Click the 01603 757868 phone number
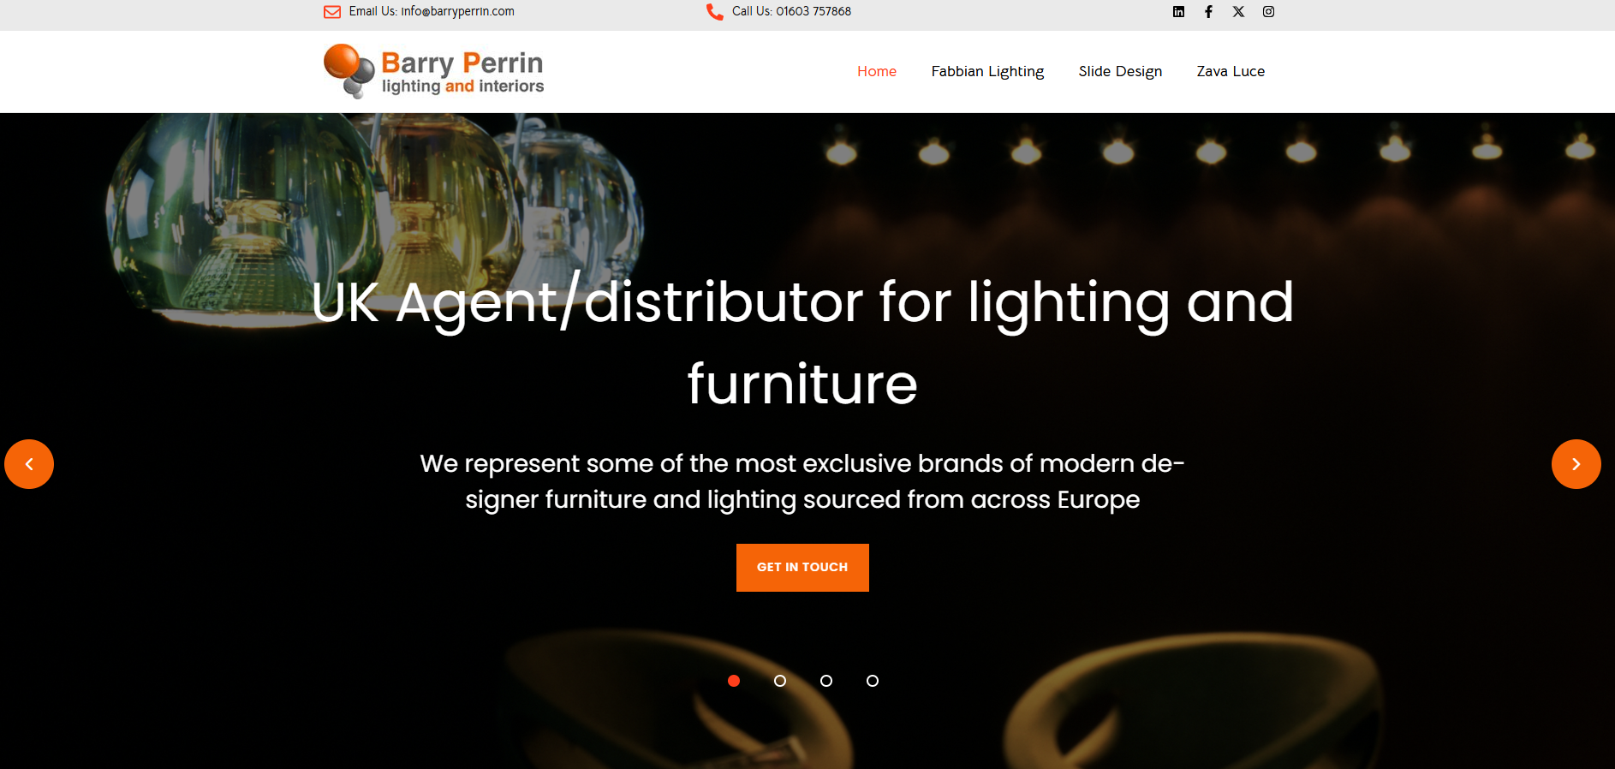 [813, 12]
